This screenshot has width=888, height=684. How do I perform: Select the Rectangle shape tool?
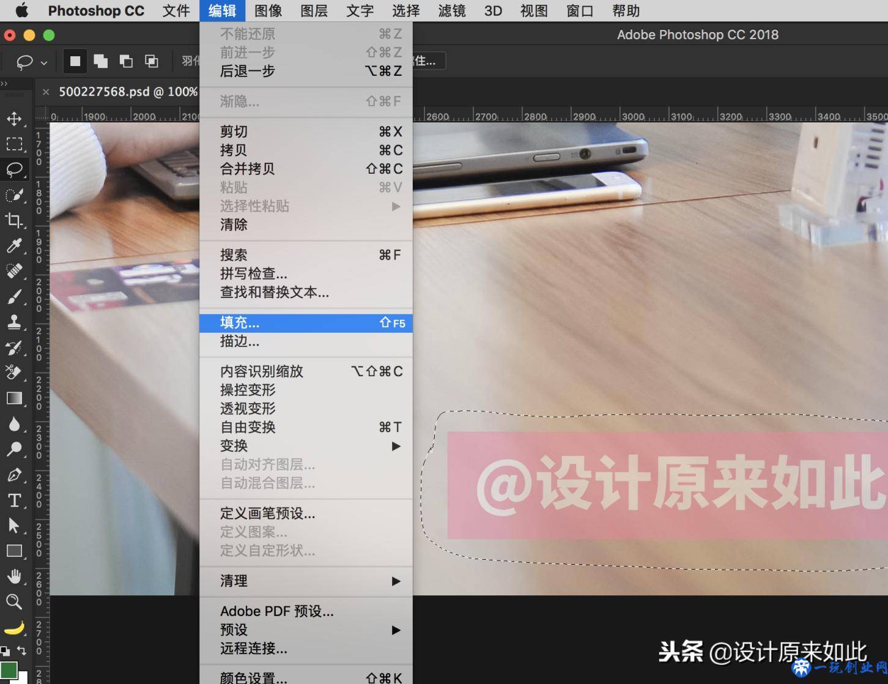pyautogui.click(x=14, y=551)
